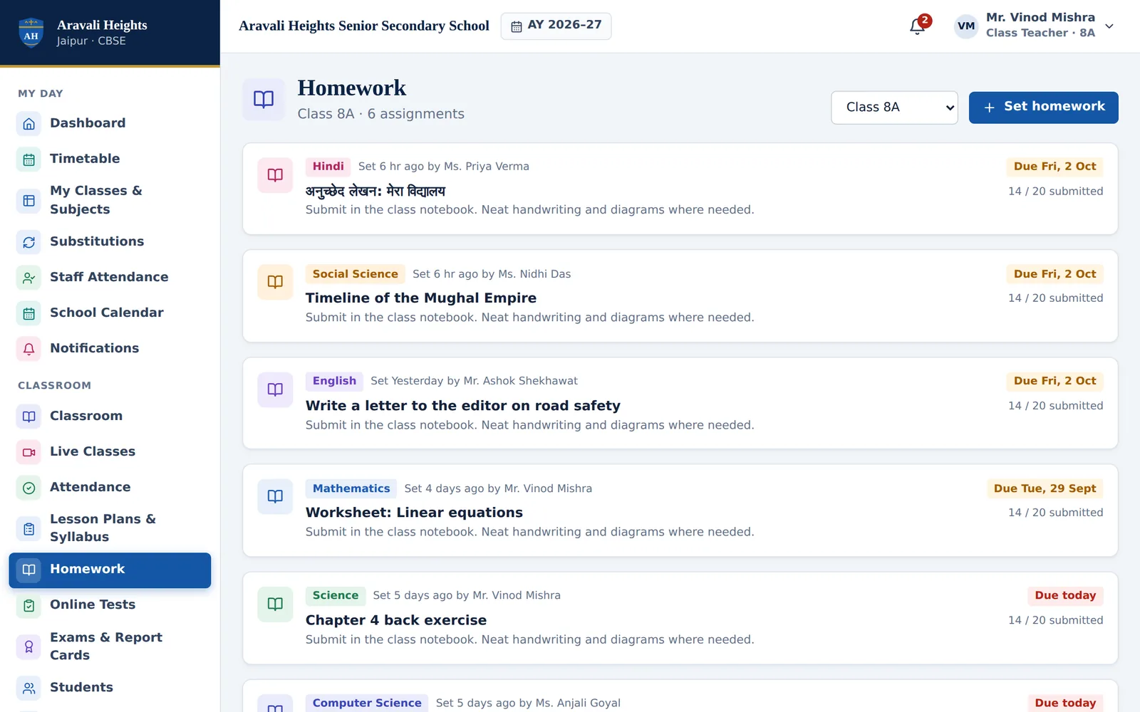Click the Lesson Plans clipboard icon
The height and width of the screenshot is (712, 1140).
[x=28, y=528]
